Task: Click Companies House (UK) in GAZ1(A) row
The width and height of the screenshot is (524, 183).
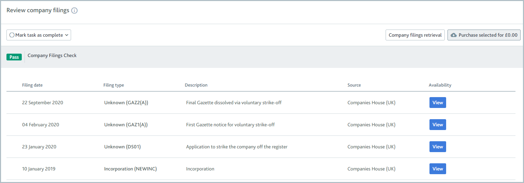Action: point(371,125)
